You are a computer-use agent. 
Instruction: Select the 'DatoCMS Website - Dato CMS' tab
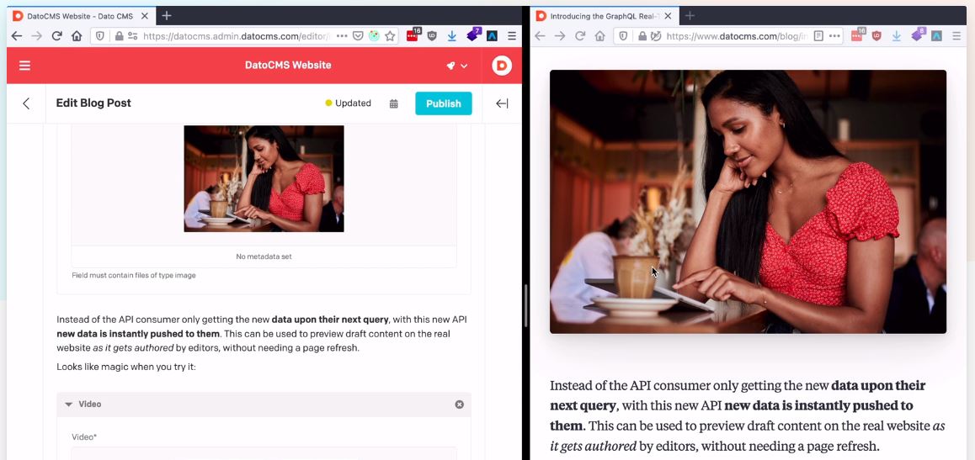[x=81, y=16]
